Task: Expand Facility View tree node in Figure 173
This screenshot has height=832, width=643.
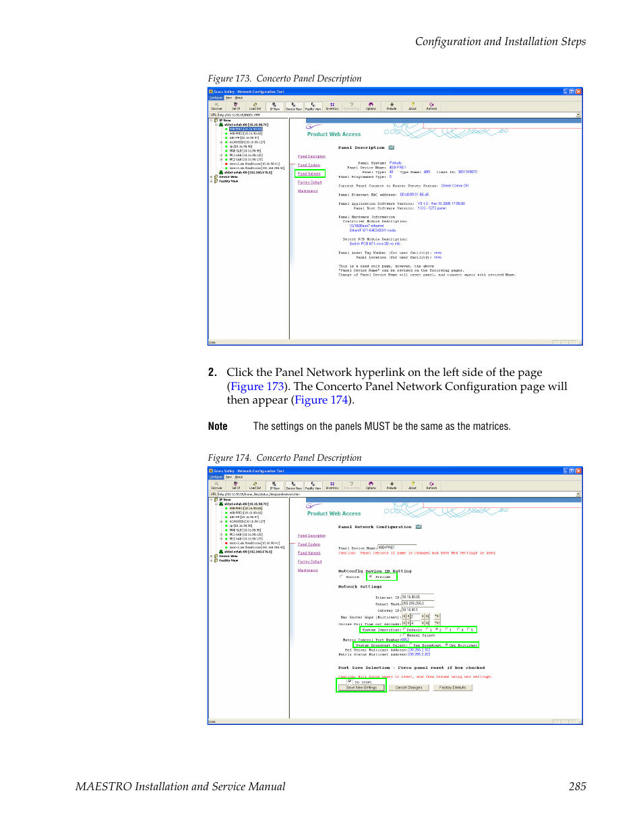Action: [x=212, y=181]
